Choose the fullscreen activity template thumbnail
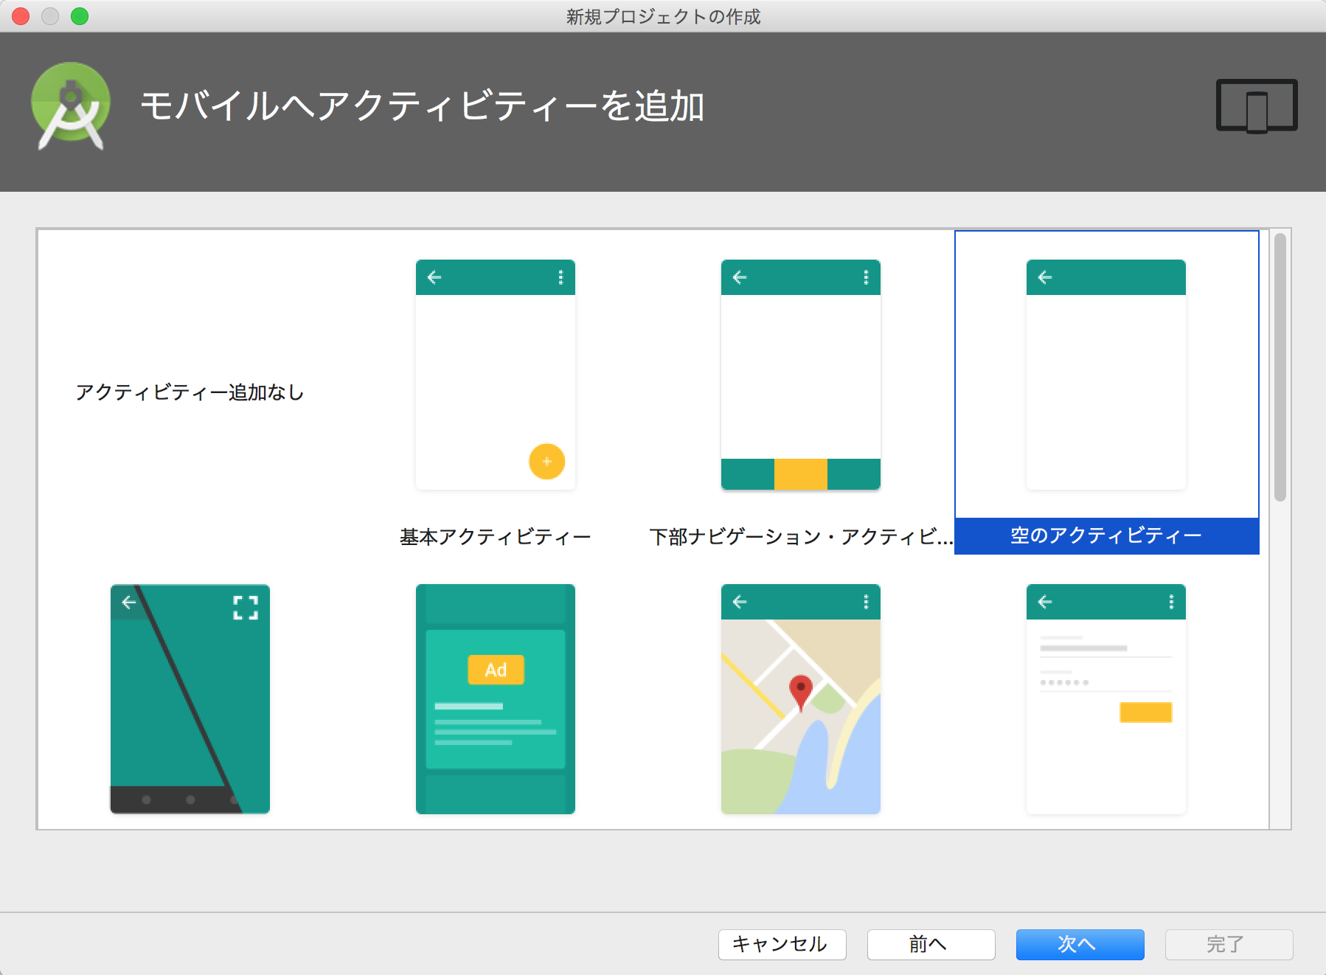This screenshot has width=1326, height=975. 190,699
